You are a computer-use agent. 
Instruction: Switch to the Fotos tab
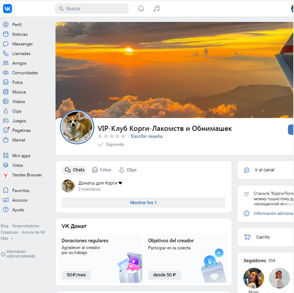coord(102,170)
